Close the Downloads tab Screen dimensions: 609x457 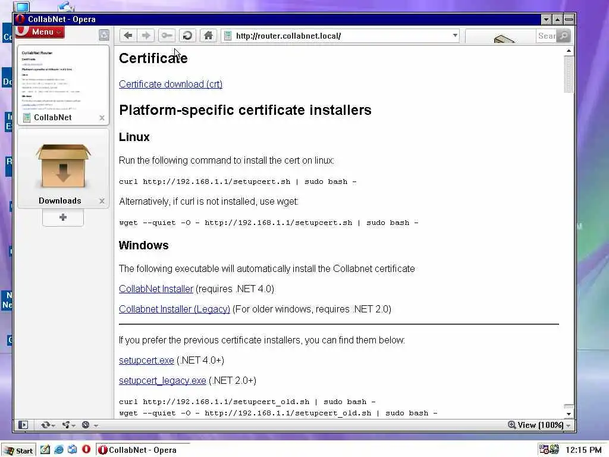tap(102, 201)
